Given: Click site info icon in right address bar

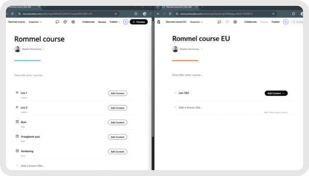Looking at the screenshot, I should pos(177,14).
